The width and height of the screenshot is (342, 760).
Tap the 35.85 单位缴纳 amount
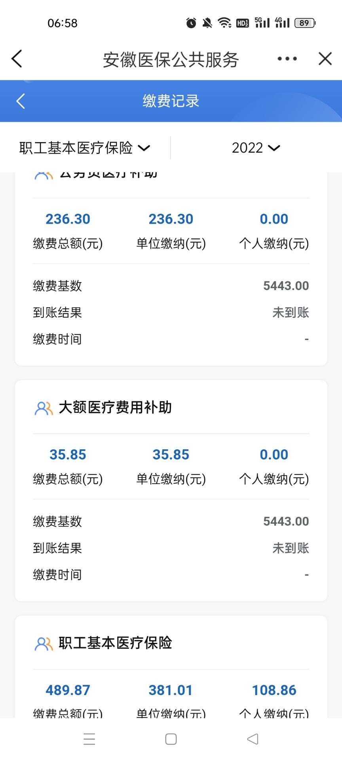point(171,454)
